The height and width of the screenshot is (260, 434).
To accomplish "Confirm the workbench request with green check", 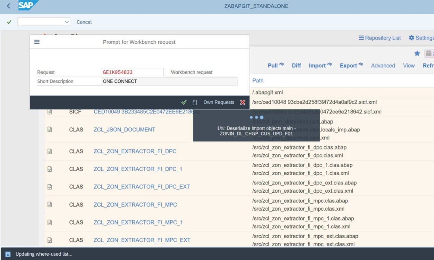I will pos(184,102).
